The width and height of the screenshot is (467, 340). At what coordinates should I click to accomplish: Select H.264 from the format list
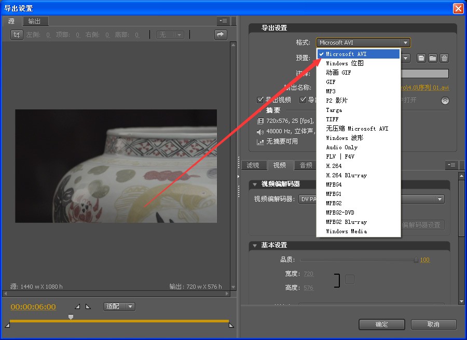334,166
